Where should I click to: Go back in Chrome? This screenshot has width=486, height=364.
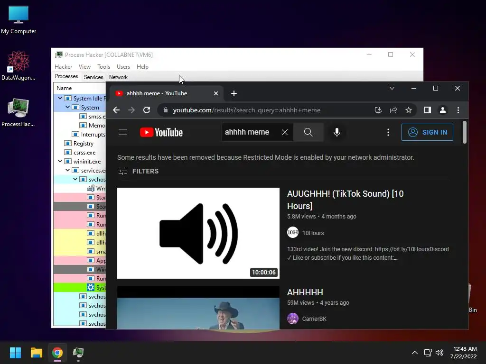pos(116,110)
